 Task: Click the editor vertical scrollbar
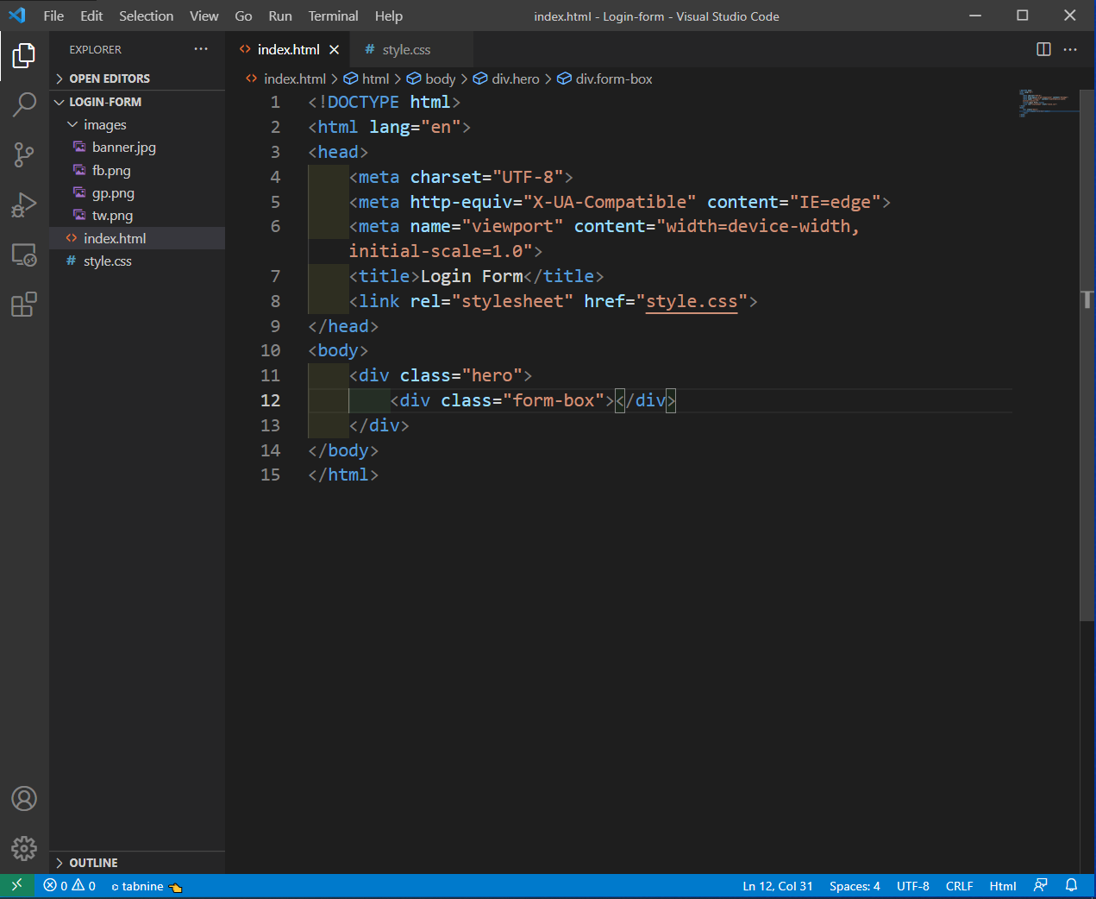(x=1087, y=354)
